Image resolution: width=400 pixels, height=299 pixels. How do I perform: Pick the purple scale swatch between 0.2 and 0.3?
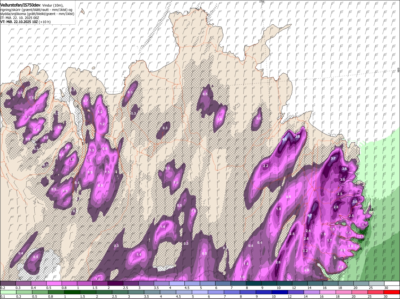tap(8, 283)
